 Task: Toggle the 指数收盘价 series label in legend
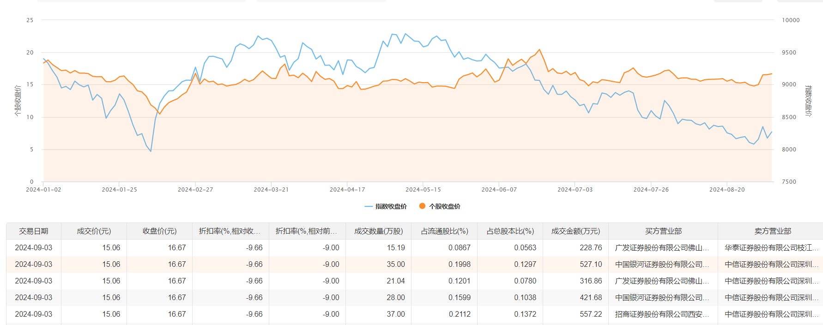pyautogui.click(x=391, y=206)
